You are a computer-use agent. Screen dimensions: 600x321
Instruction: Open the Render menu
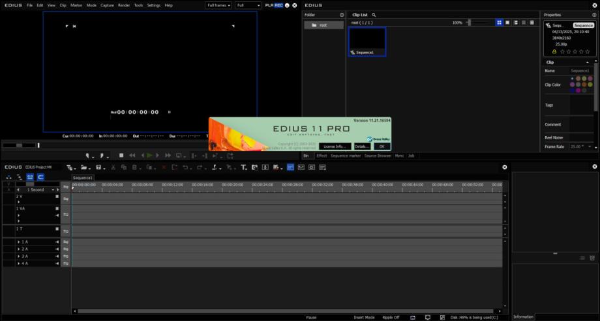(x=123, y=5)
